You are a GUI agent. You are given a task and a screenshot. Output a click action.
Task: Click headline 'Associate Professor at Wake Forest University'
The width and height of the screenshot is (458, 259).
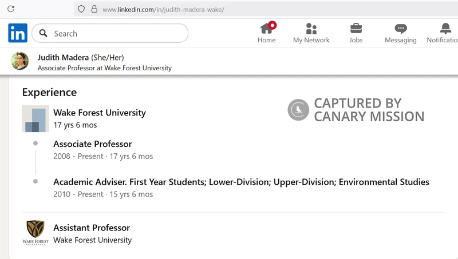pos(105,68)
